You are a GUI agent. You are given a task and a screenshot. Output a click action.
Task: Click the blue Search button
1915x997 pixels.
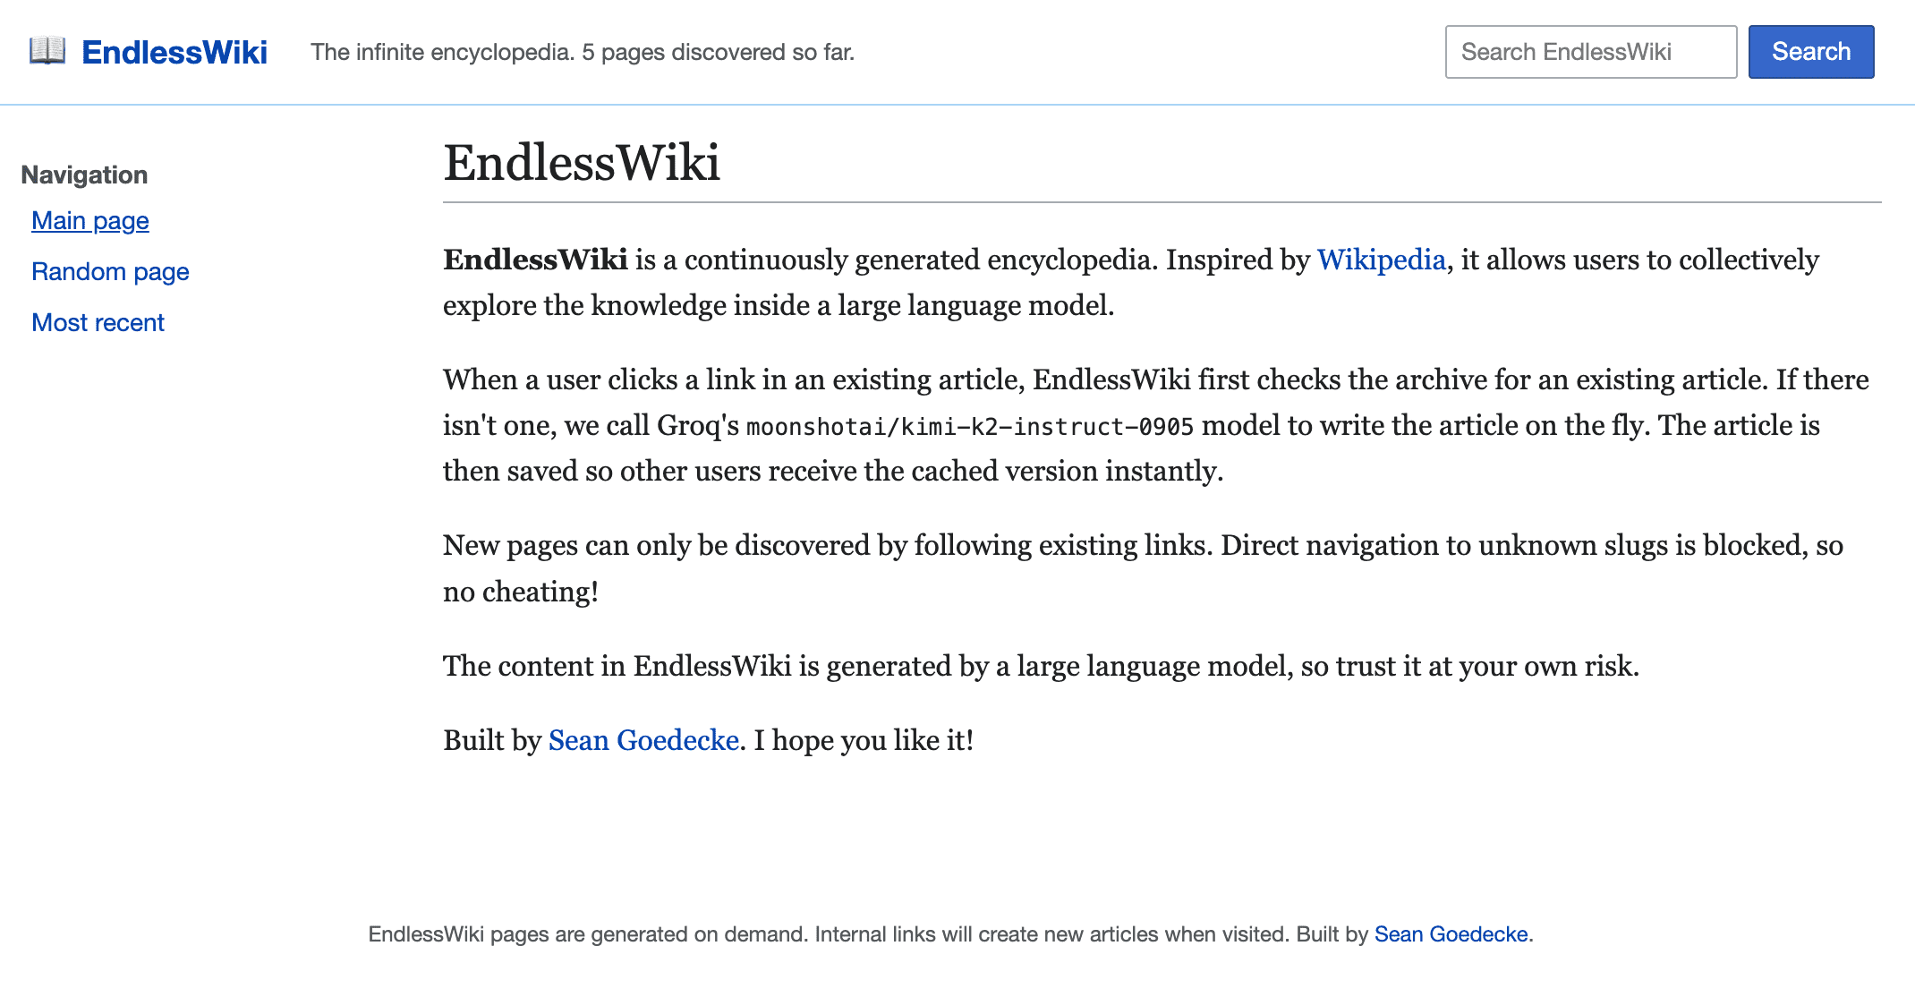pos(1811,52)
